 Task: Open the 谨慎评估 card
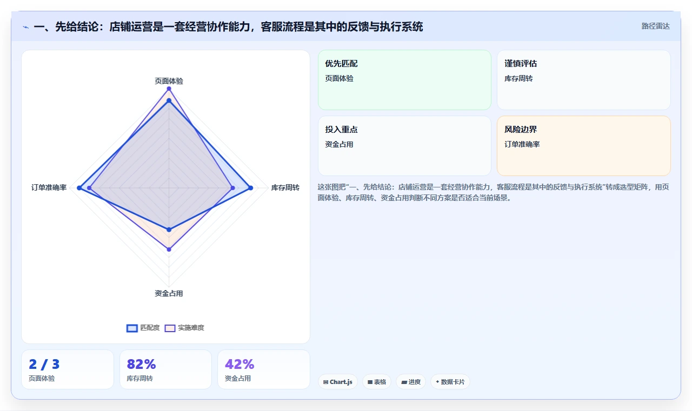click(x=584, y=80)
